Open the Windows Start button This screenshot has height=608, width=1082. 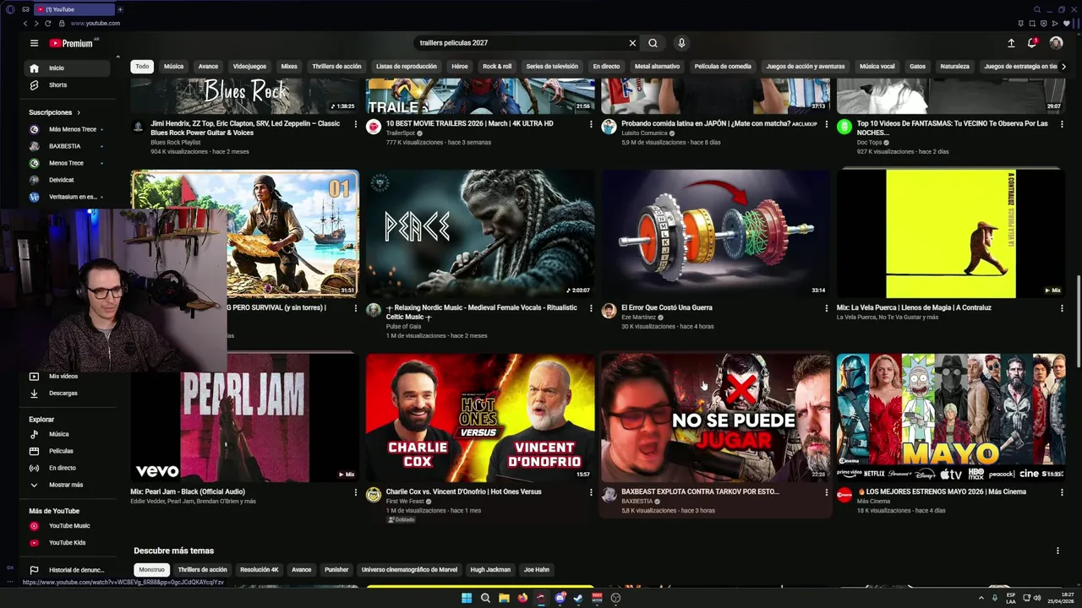click(467, 598)
